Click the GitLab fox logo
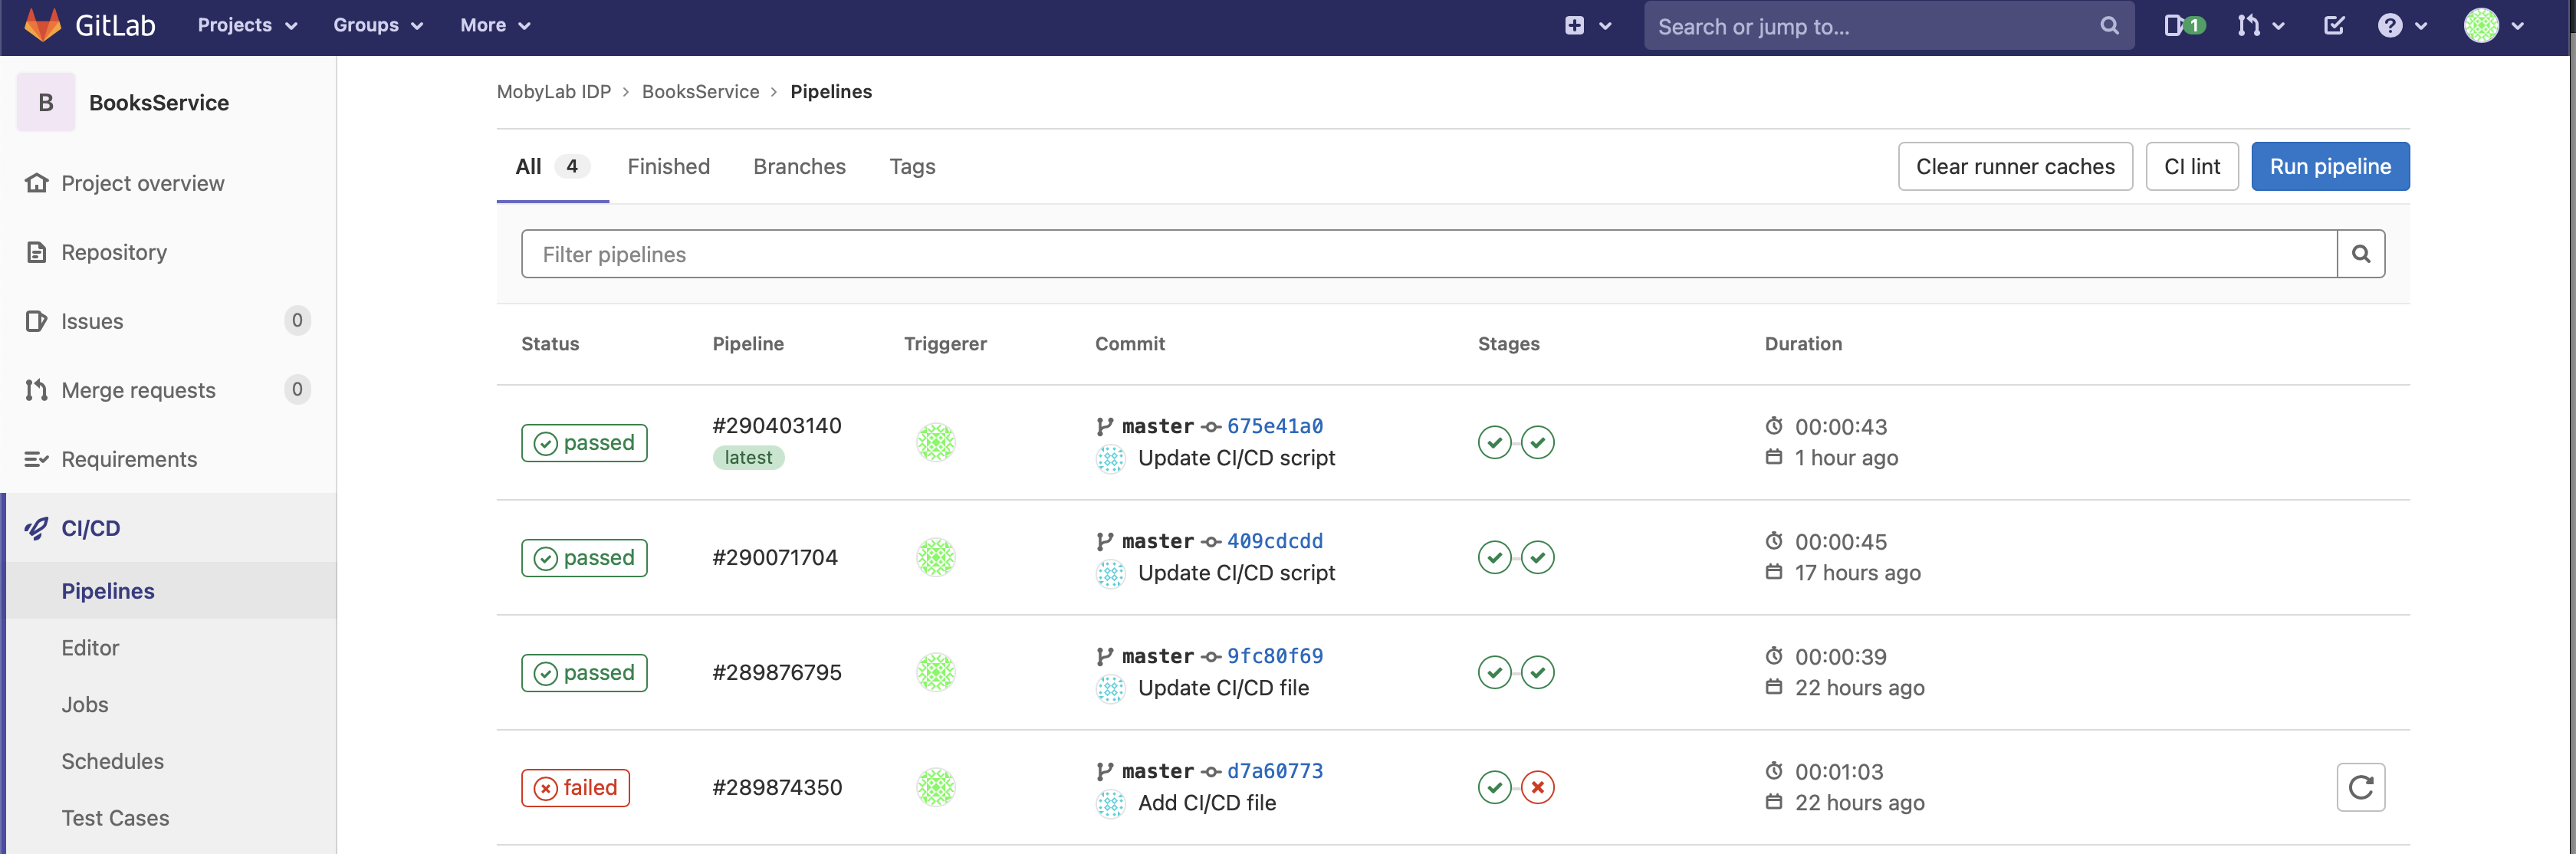 tap(42, 25)
